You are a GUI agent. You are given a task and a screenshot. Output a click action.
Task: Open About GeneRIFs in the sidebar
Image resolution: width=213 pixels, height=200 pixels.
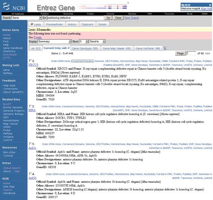(13, 92)
